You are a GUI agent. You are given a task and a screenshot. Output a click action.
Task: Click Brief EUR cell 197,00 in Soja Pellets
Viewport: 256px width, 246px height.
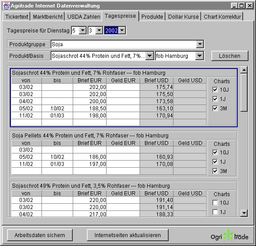click(90, 164)
